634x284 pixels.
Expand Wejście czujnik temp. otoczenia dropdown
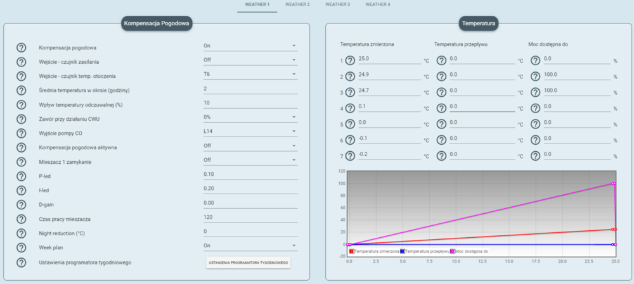point(249,75)
